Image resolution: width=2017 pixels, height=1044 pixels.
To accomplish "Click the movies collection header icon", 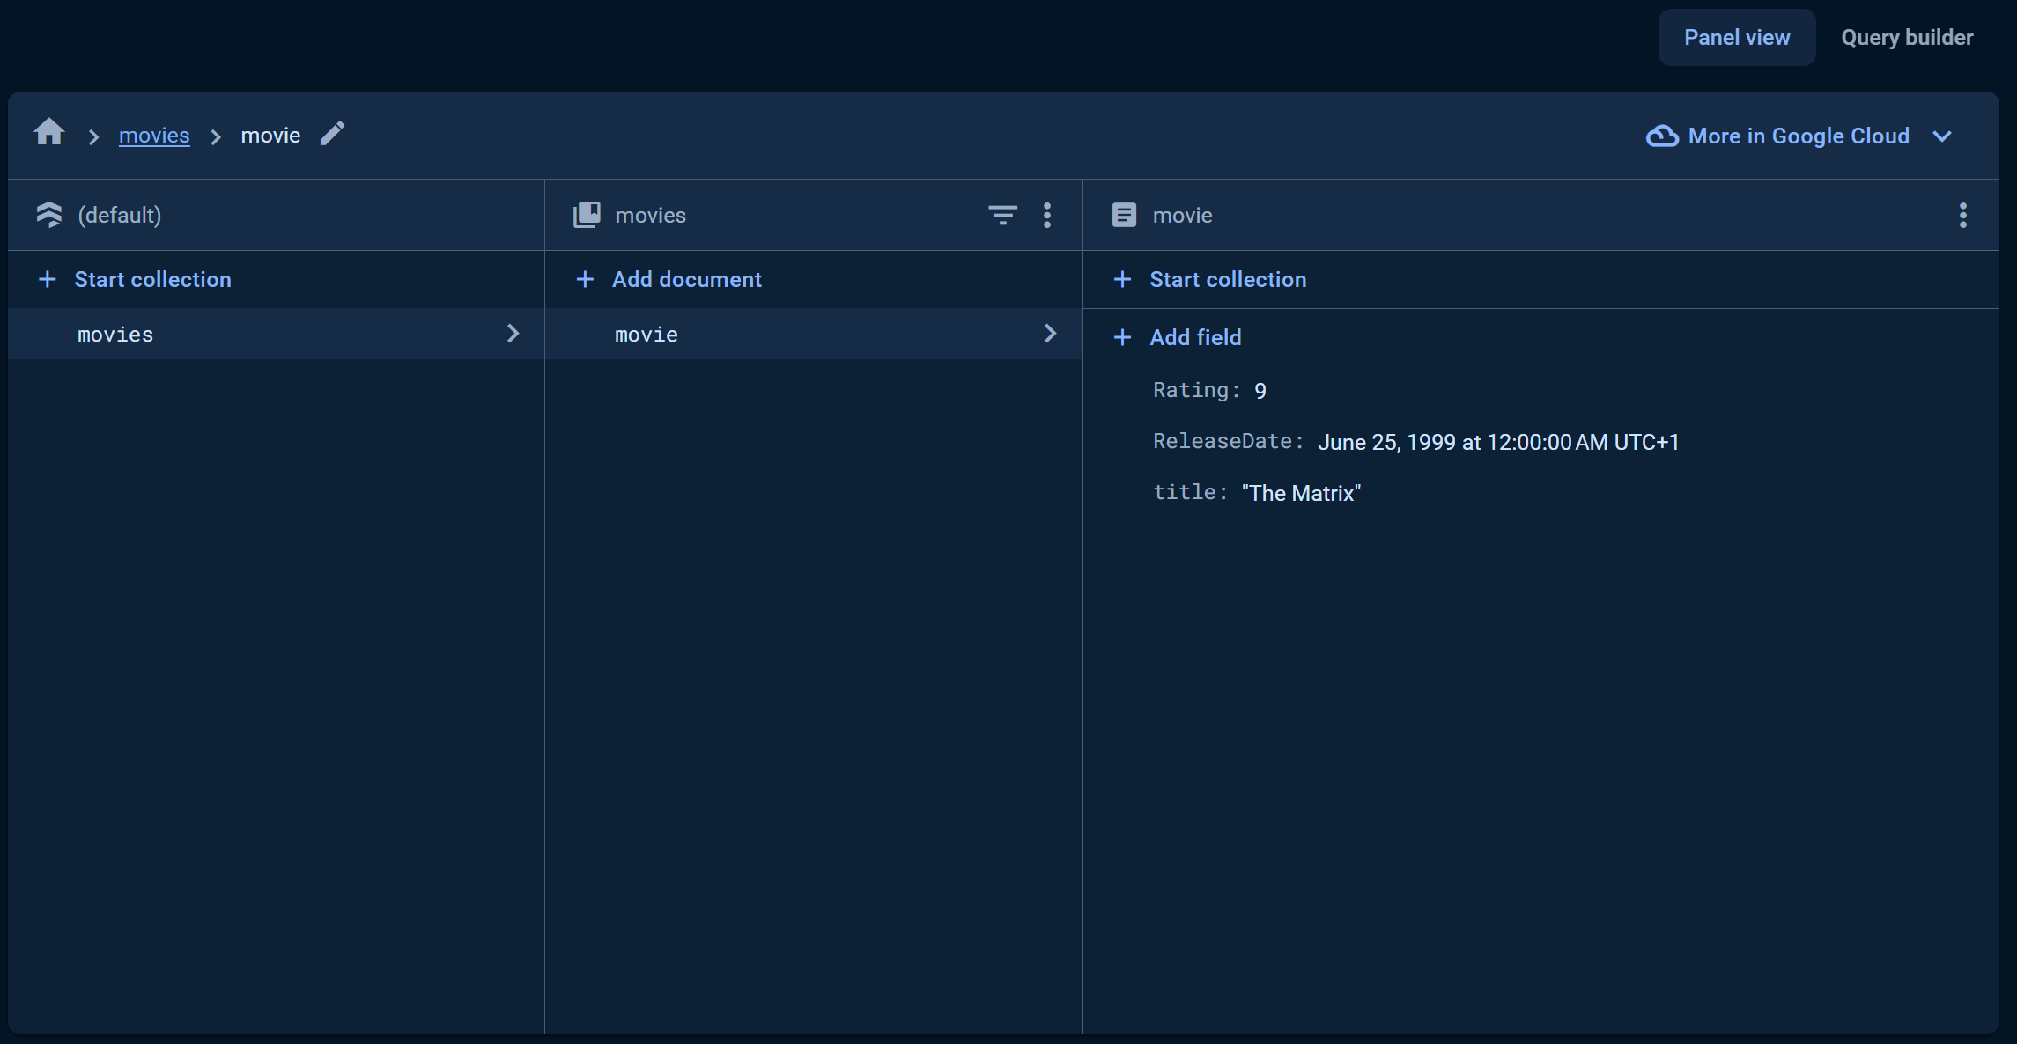I will click(x=587, y=216).
